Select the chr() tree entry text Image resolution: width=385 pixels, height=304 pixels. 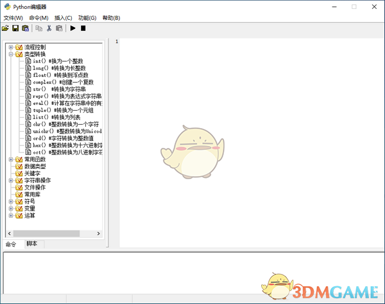pyautogui.click(x=66, y=124)
